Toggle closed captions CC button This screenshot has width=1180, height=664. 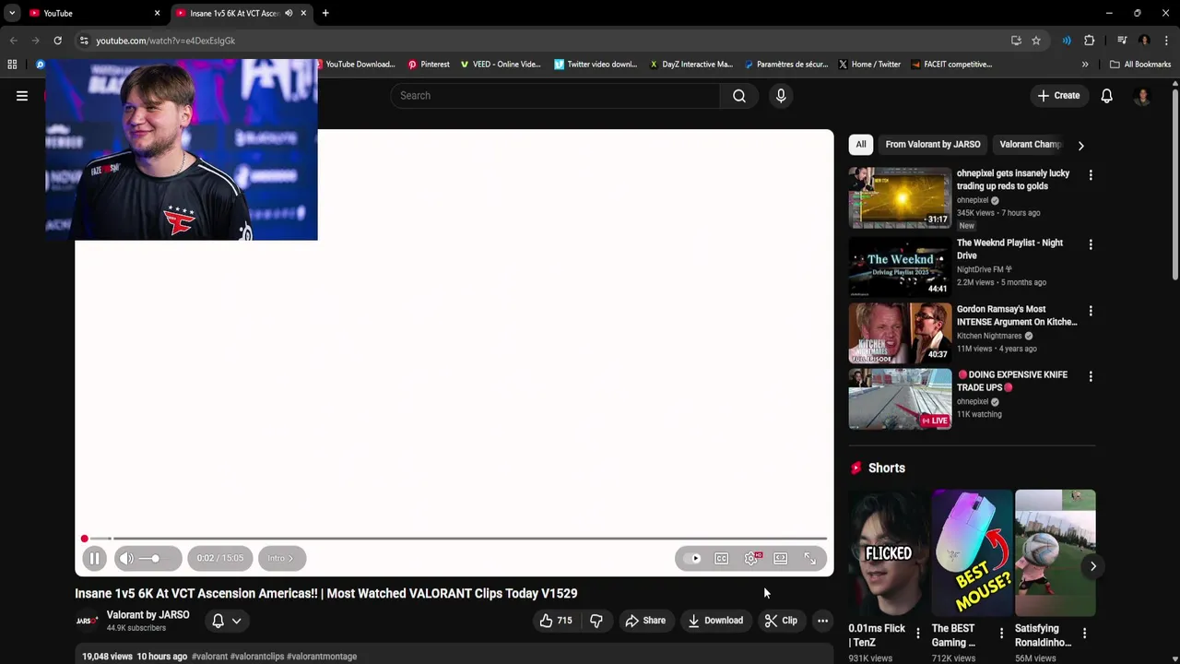point(722,558)
